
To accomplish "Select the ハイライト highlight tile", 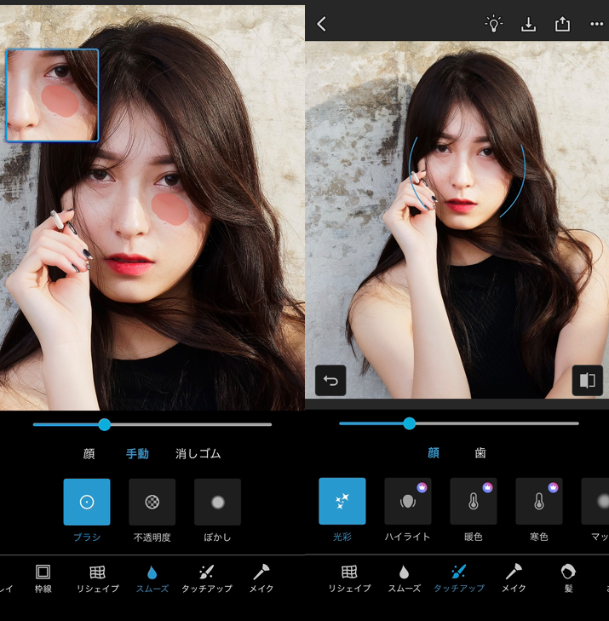I will click(x=407, y=501).
